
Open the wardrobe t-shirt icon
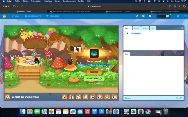[78, 97]
